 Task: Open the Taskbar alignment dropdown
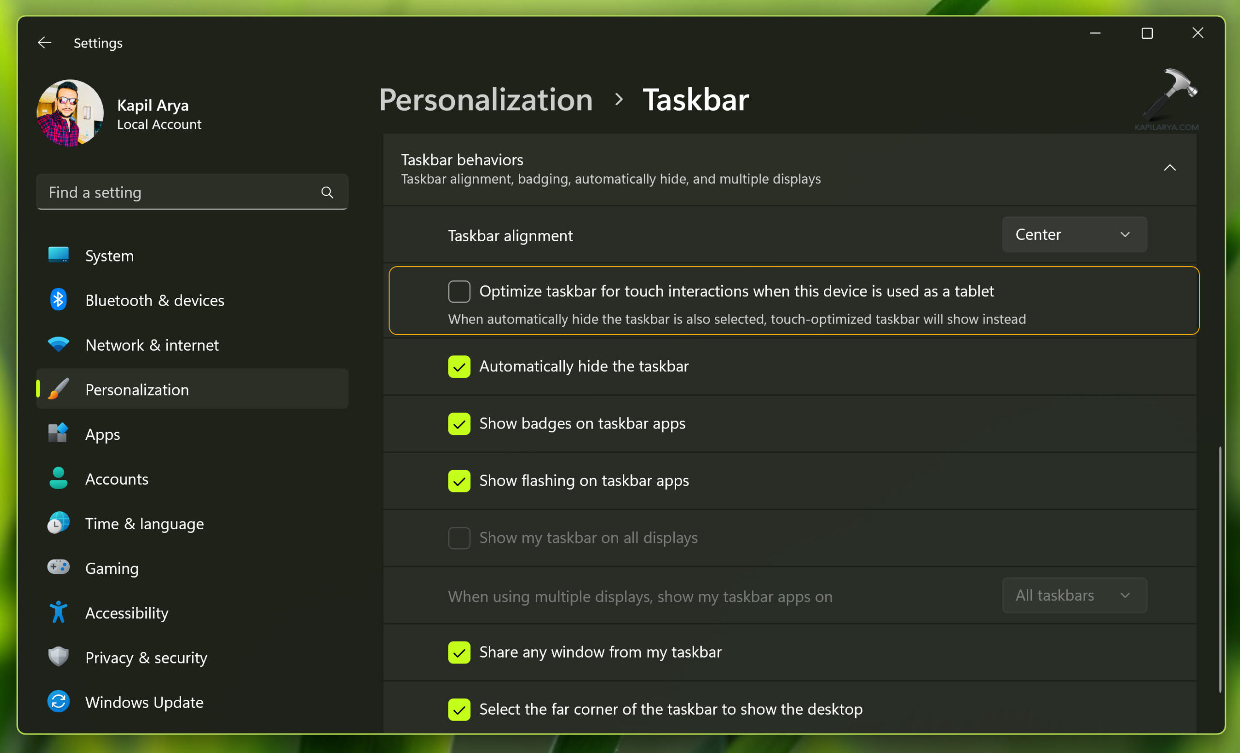tap(1074, 234)
